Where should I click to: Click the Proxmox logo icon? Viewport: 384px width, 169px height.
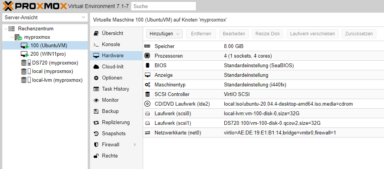(8, 6)
